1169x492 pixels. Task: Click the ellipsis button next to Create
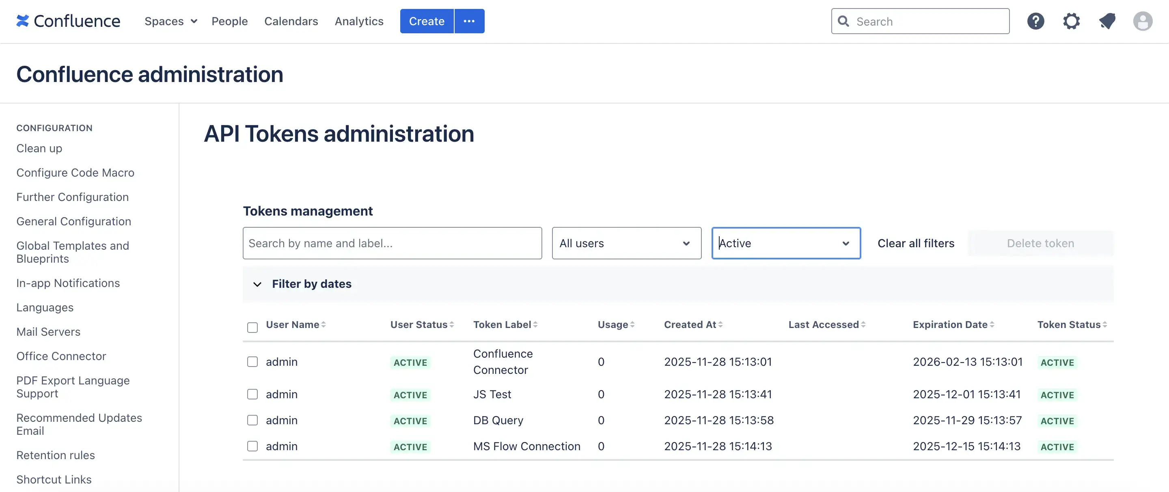pos(469,21)
